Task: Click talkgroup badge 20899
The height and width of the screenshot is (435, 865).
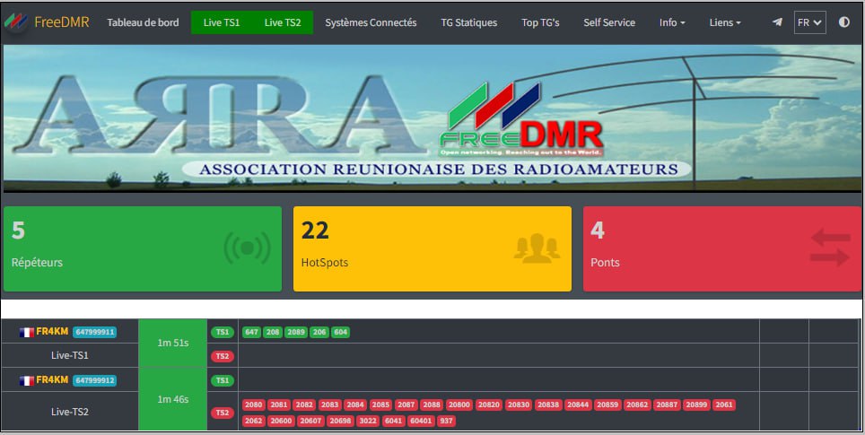Action: [696, 405]
